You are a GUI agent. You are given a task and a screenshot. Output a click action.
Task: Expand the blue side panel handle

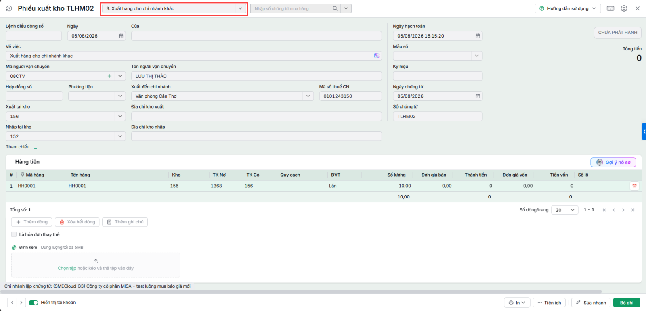[x=644, y=131]
